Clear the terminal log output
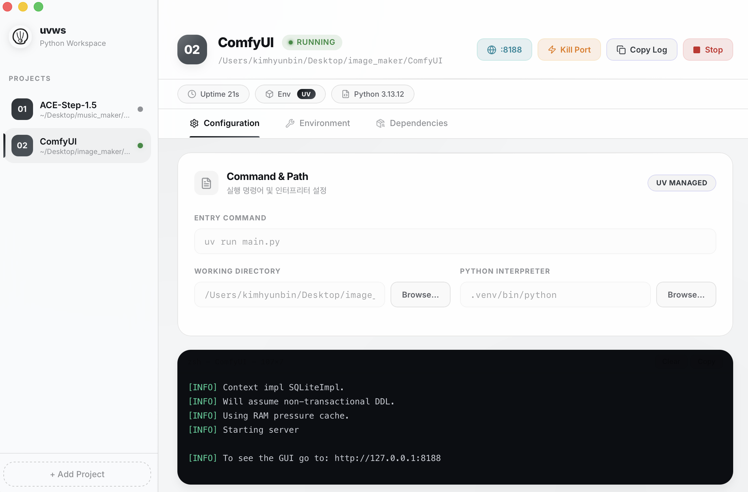The width and height of the screenshot is (748, 492). 671,362
